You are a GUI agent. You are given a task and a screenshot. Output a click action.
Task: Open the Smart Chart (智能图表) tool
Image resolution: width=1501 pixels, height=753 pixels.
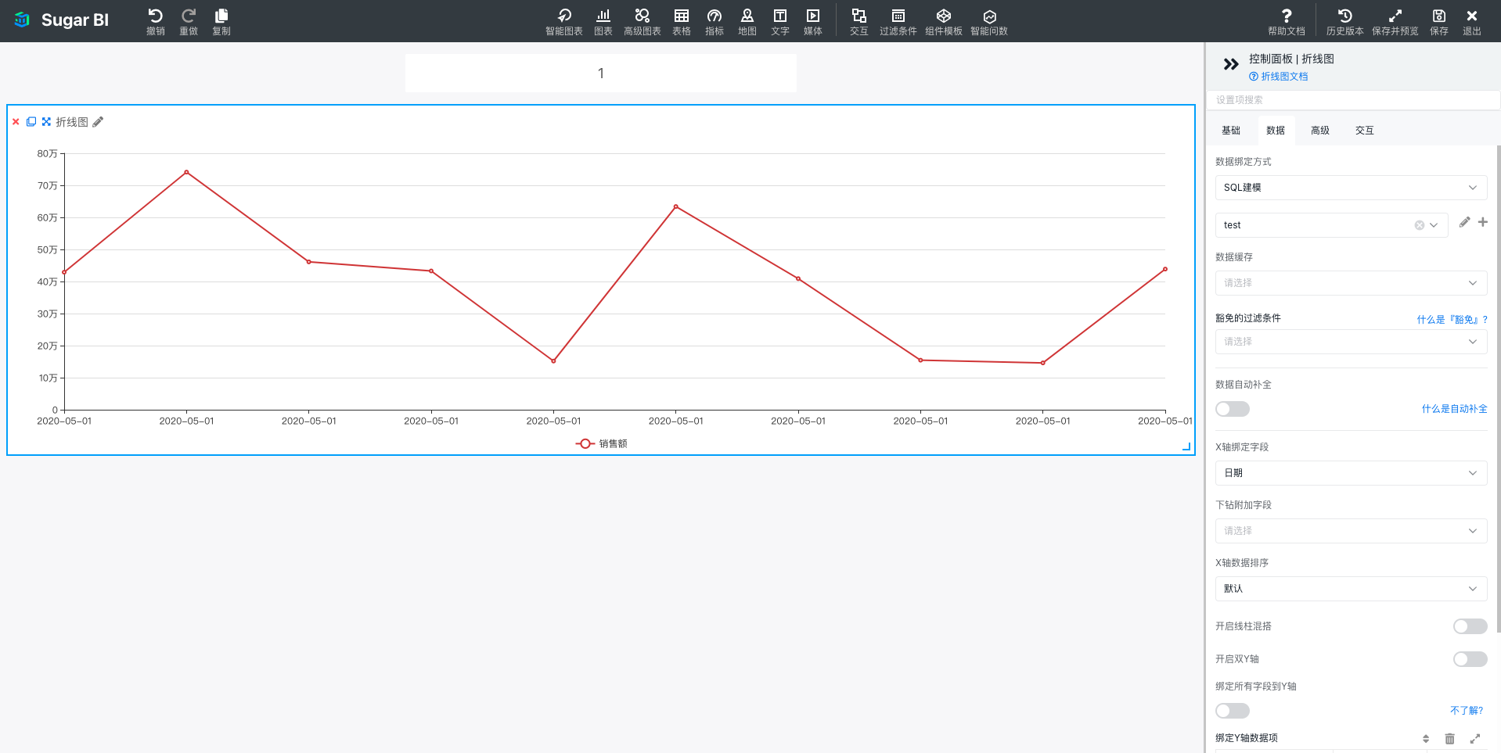coord(564,16)
